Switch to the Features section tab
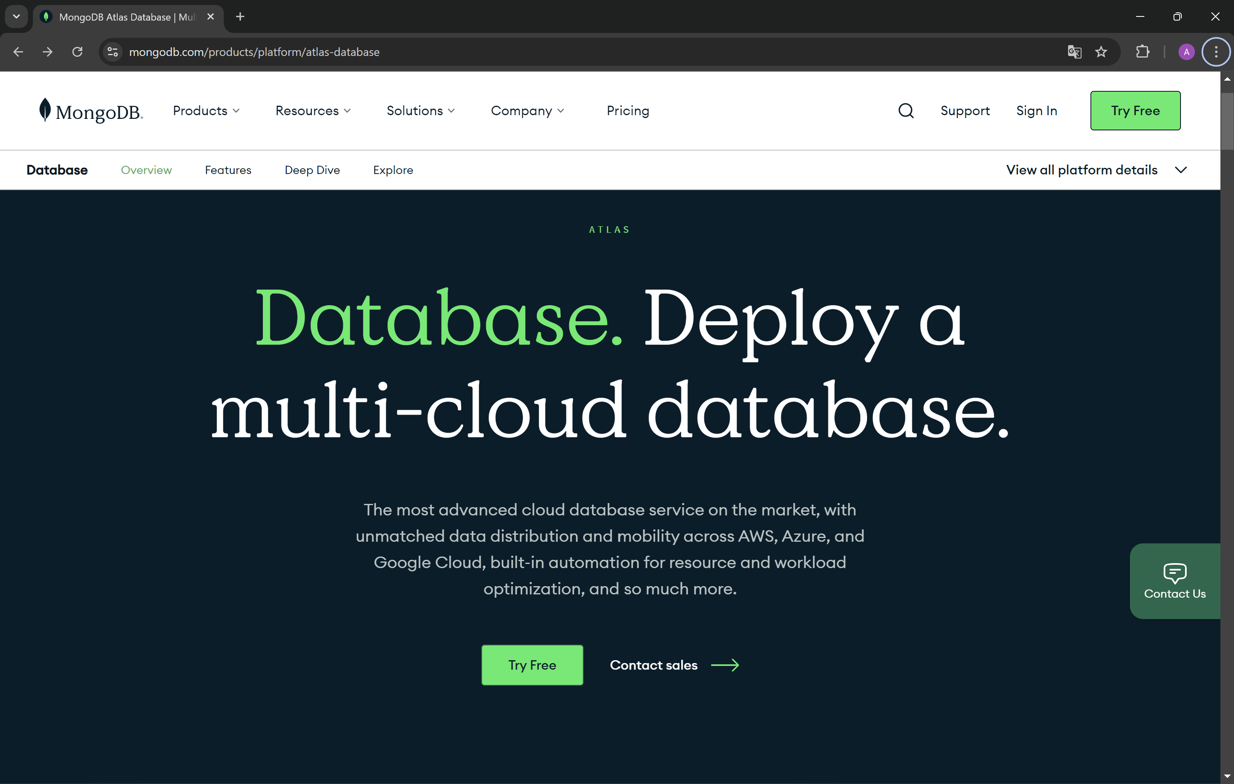This screenshot has height=784, width=1234. tap(228, 170)
